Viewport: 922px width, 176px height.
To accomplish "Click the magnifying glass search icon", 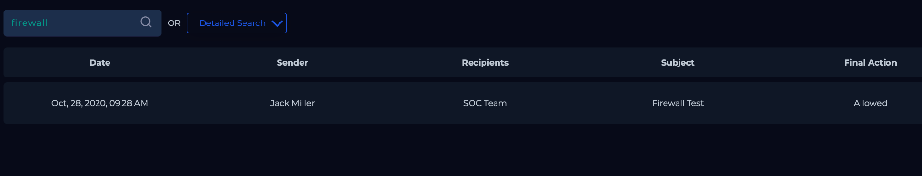I will (x=146, y=22).
